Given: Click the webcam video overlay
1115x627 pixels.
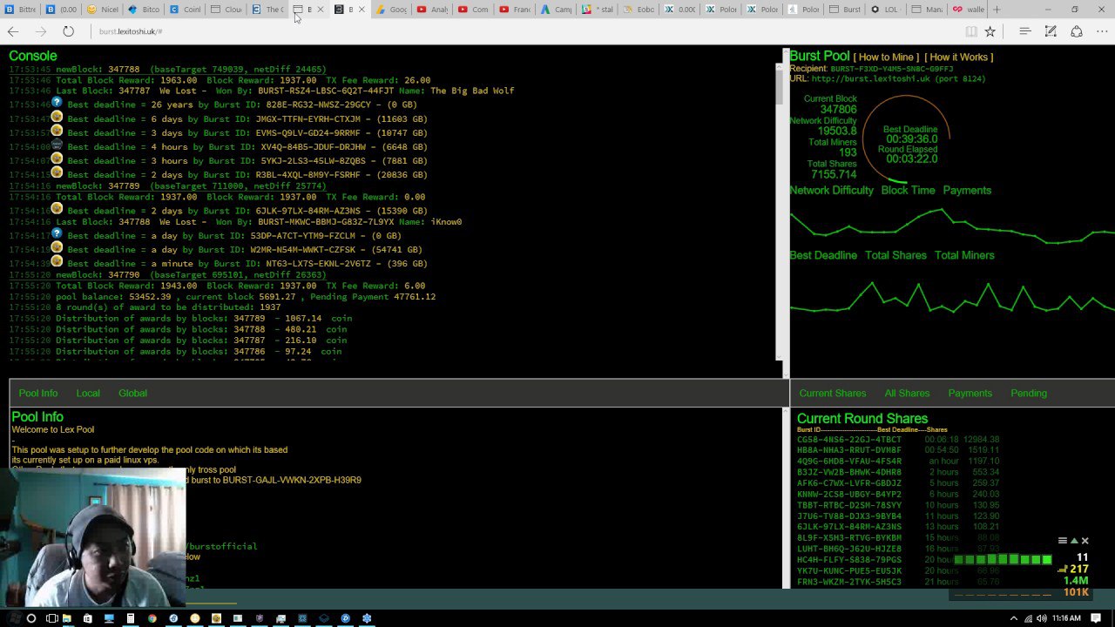Looking at the screenshot, I should pyautogui.click(x=93, y=538).
